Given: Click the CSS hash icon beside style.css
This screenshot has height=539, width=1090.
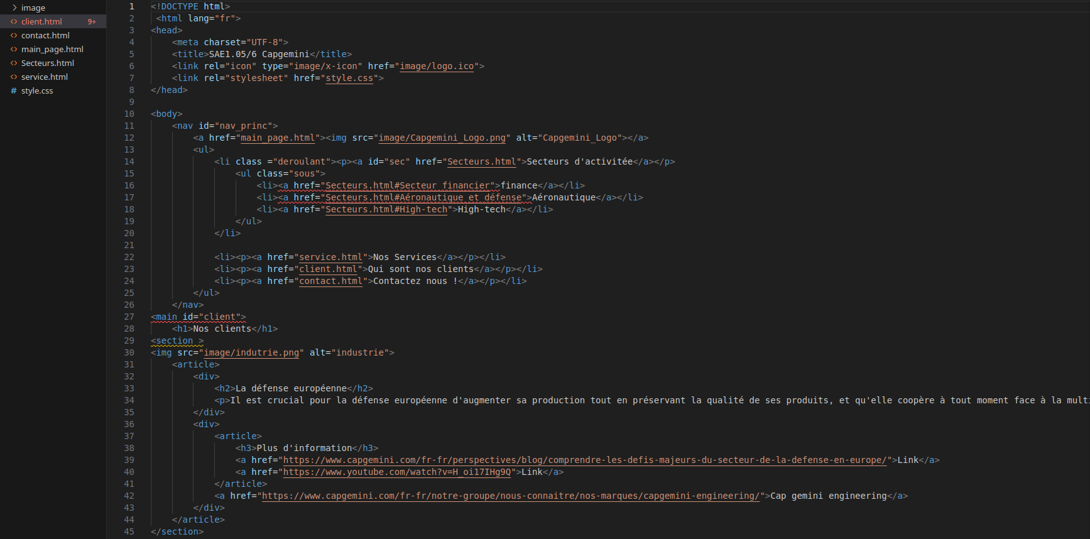Looking at the screenshot, I should (14, 90).
